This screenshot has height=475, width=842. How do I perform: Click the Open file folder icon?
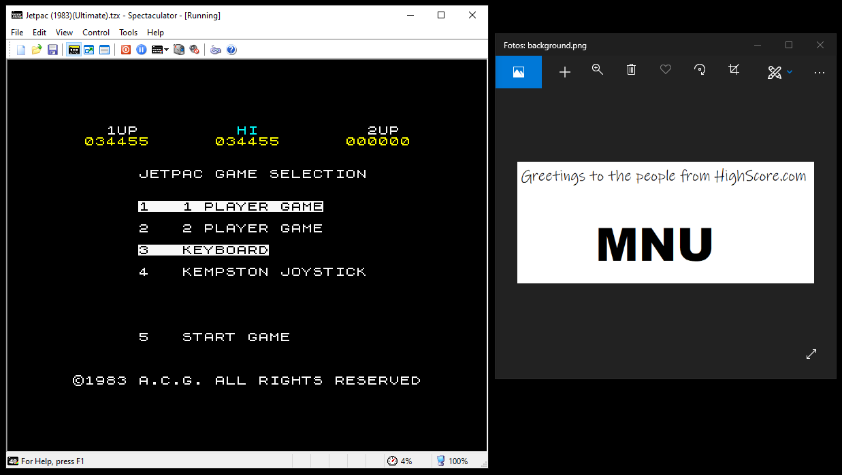tap(37, 50)
